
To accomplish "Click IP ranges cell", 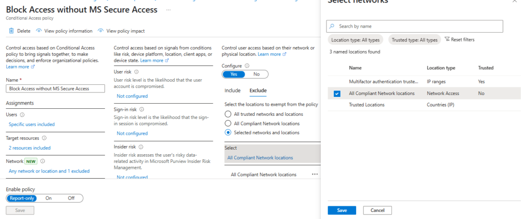I will pyautogui.click(x=436, y=81).
